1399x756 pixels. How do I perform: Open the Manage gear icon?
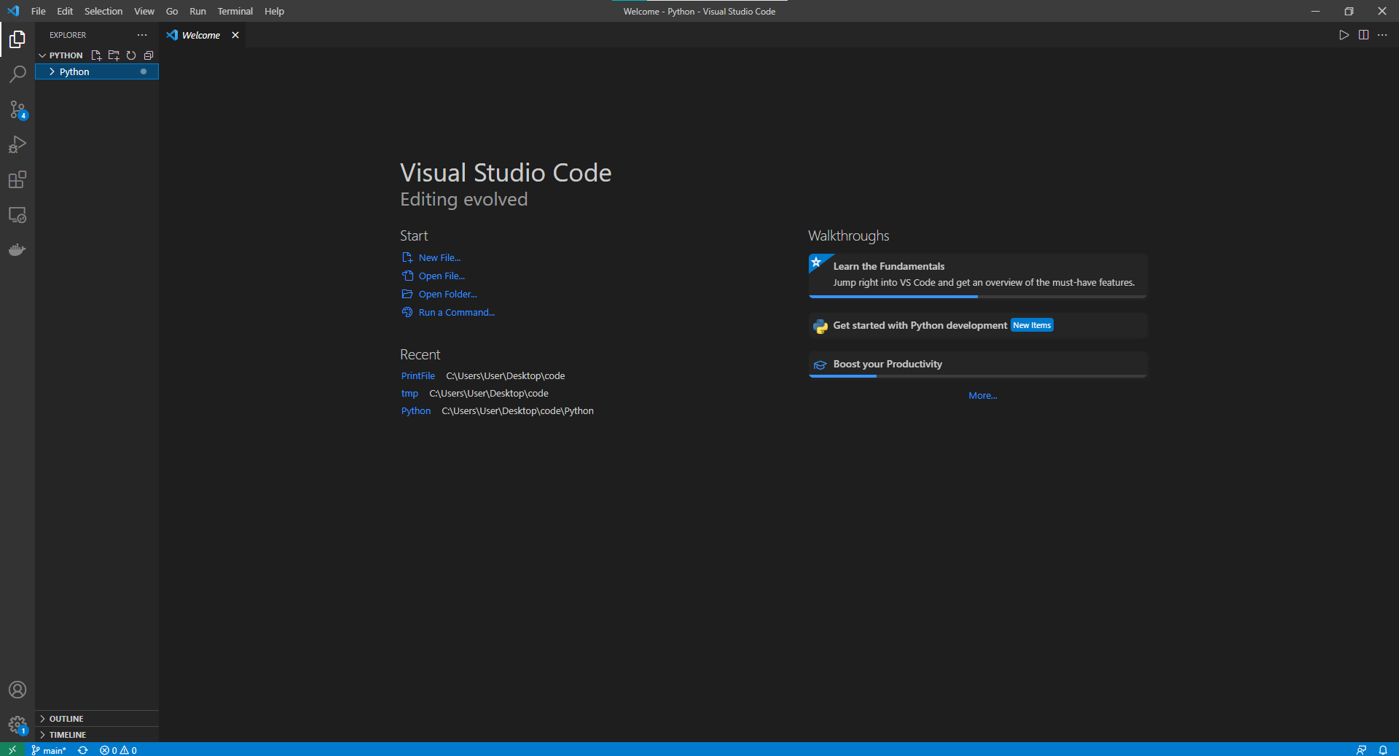(17, 725)
